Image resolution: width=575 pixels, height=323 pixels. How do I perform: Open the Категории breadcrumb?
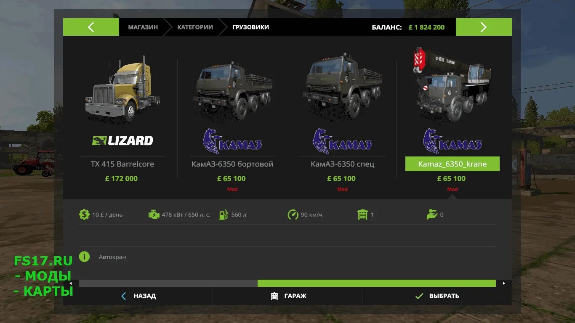pos(195,27)
